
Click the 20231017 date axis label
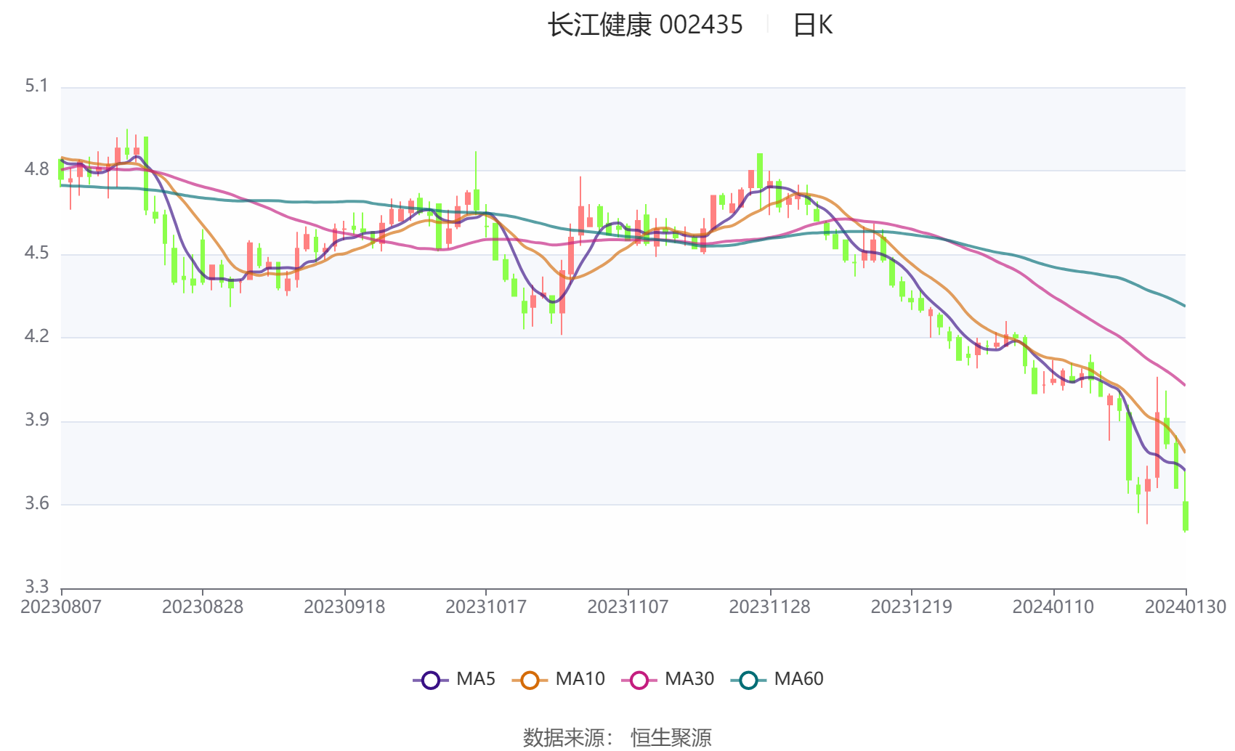[486, 606]
